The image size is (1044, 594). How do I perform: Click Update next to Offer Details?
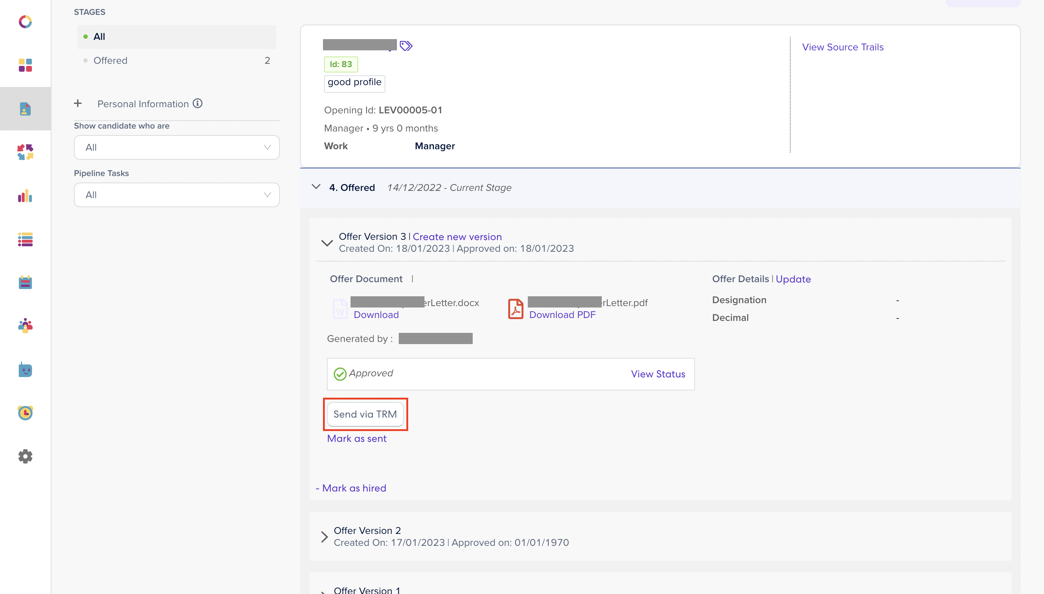[x=793, y=279]
